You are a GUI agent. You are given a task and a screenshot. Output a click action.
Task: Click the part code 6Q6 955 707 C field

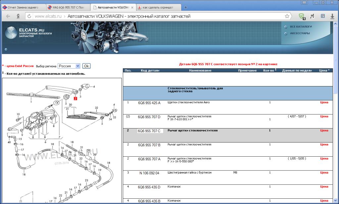point(150,131)
